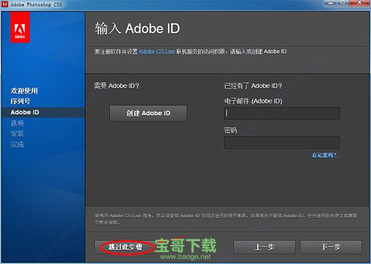The height and width of the screenshot is (264, 371).
Task: Focus the 电子邮件 (Adobe ID) input field
Action: (x=282, y=113)
